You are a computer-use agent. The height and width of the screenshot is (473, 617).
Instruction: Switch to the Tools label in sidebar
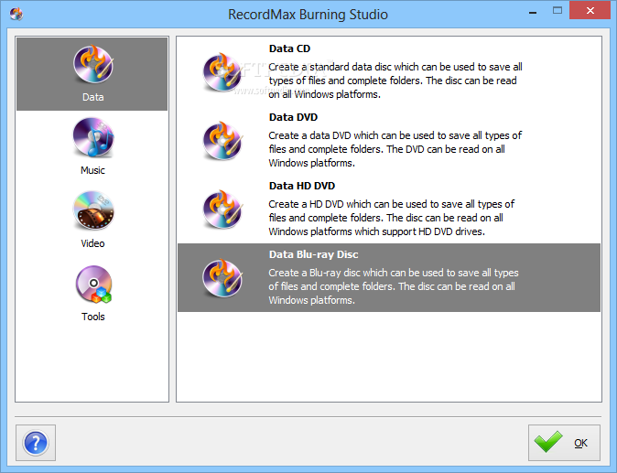pyautogui.click(x=93, y=317)
